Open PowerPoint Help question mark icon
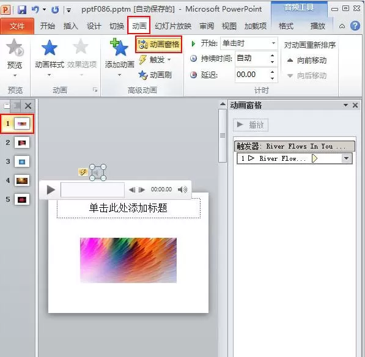This screenshot has height=357, width=365. 355,26
